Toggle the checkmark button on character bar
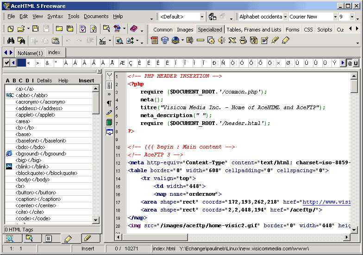Image resolution: width=363 pixels, height=255 pixels. click(x=7, y=63)
